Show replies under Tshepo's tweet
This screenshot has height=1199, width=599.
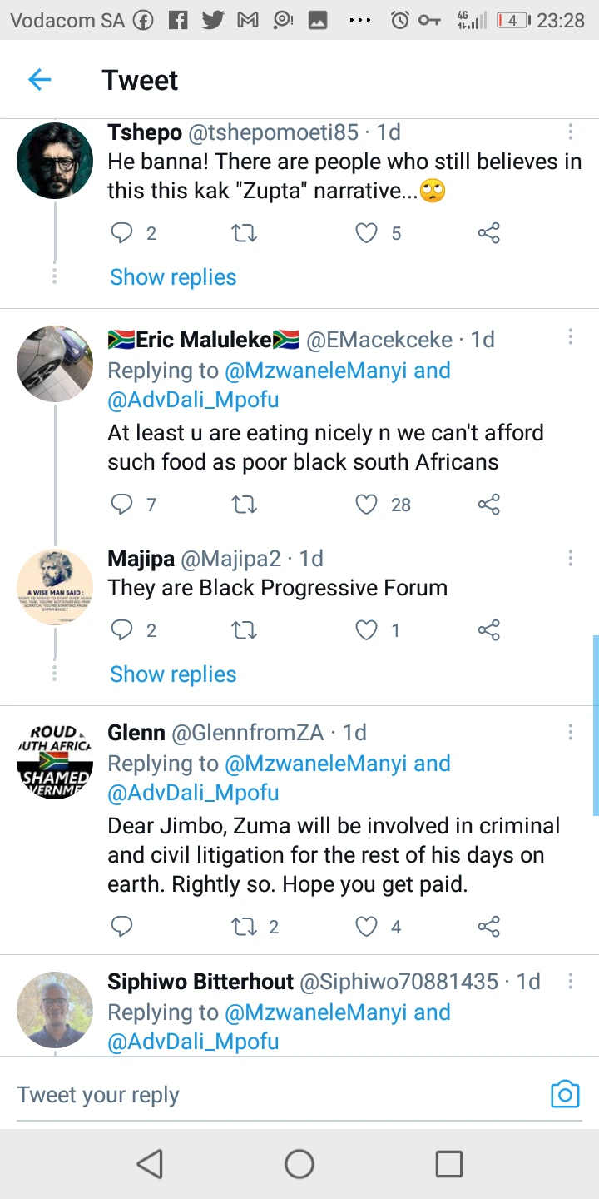point(173,277)
